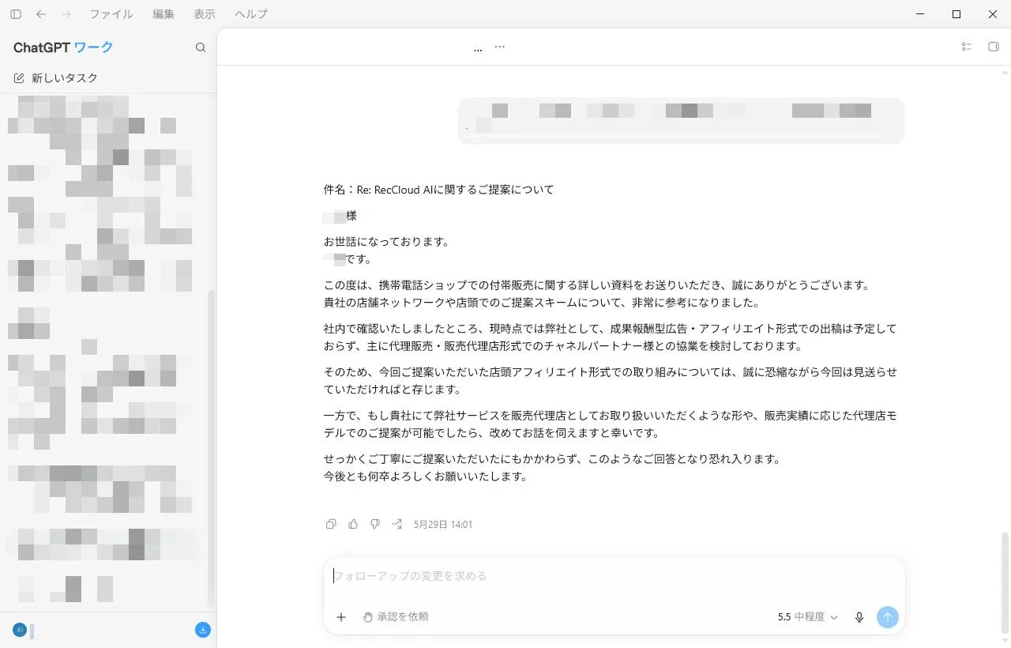
Task: Open the user avatar in the sidebar footer
Action: [20, 630]
